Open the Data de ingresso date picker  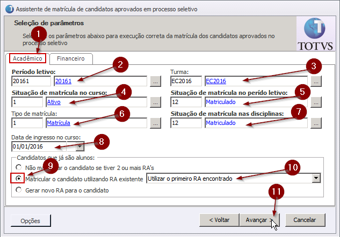tap(80, 146)
